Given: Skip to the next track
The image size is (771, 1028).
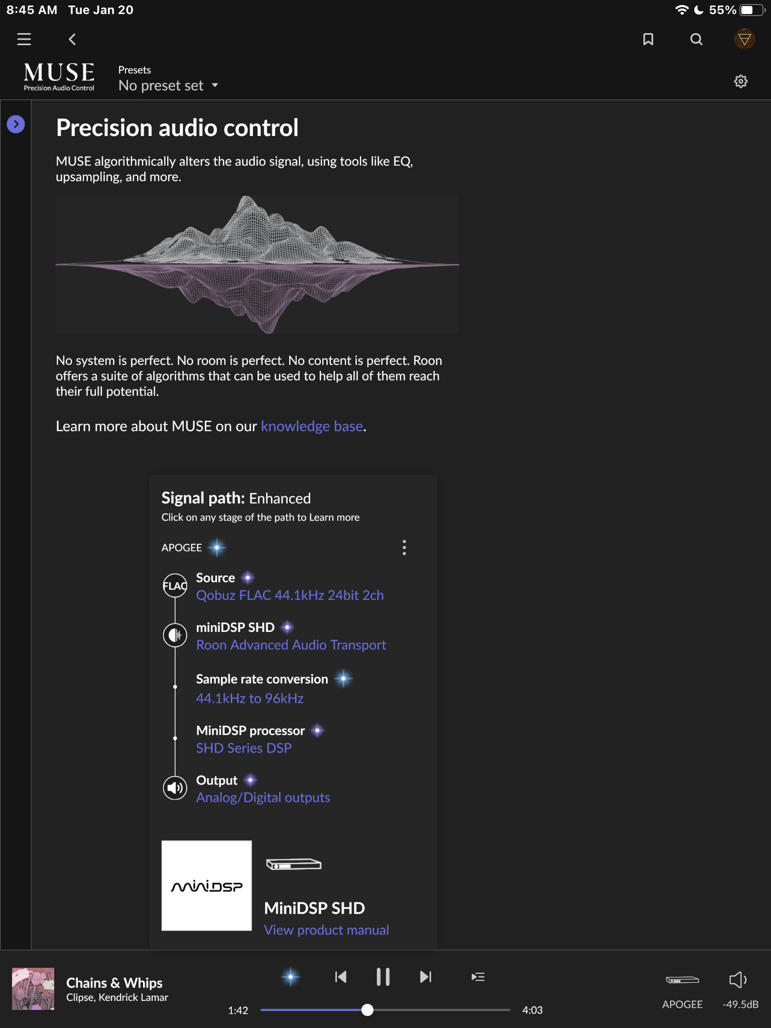Looking at the screenshot, I should coord(425,977).
